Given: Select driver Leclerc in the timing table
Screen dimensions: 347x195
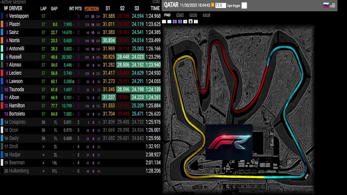Looking at the screenshot, I should pos(15,73).
